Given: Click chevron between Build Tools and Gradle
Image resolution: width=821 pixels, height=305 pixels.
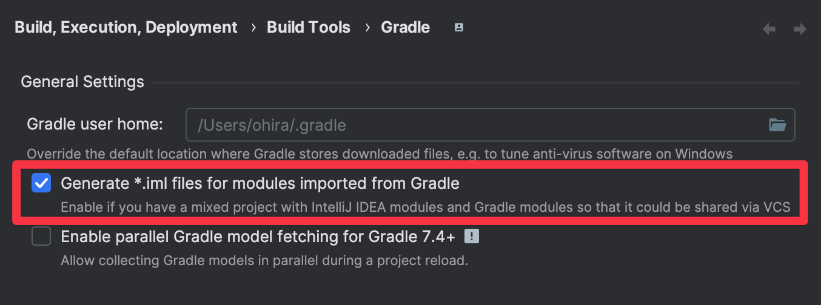Looking at the screenshot, I should tap(367, 28).
